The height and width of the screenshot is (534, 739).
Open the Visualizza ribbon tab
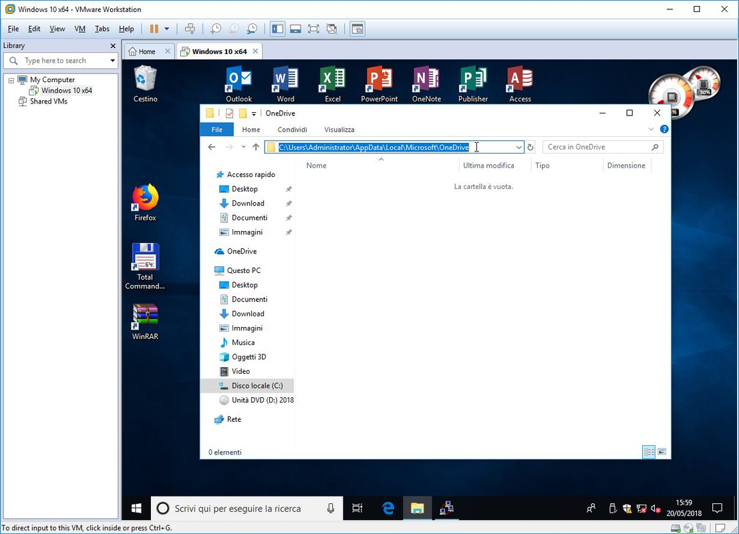[x=339, y=129]
